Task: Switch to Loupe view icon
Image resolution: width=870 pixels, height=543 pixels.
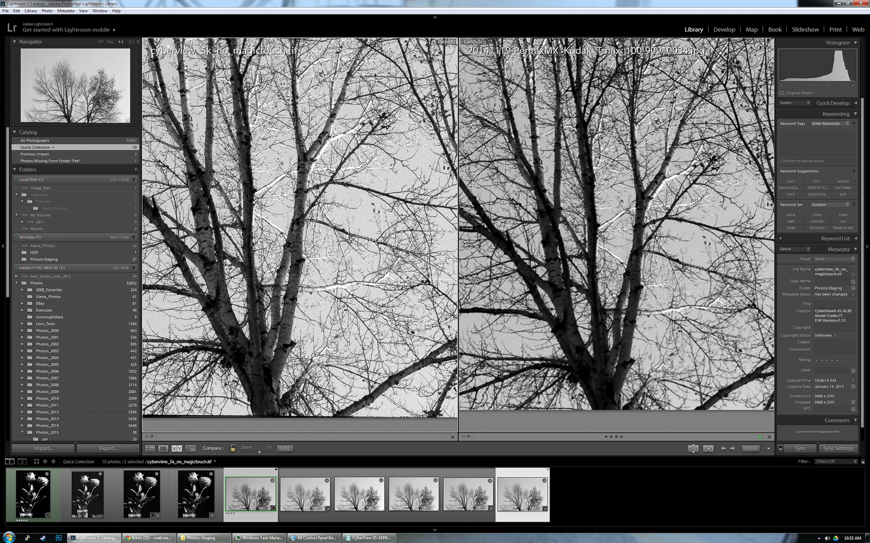Action: 163,448
